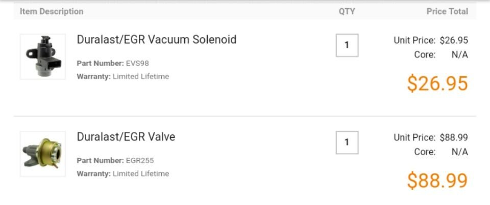
Task: Click Core N/A for the Vacuum Solenoid
Action: pos(441,55)
